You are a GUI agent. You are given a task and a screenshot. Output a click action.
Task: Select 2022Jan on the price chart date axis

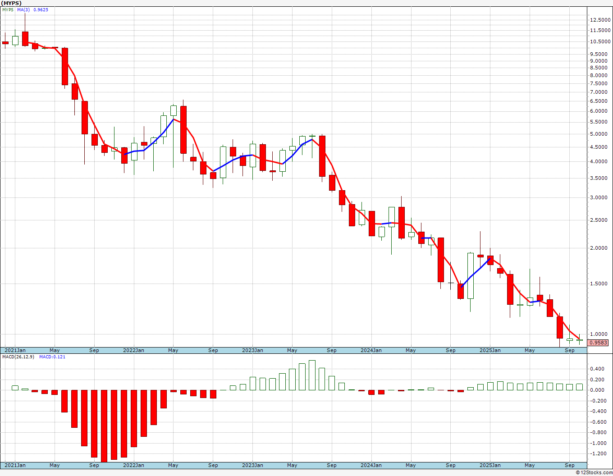point(133,350)
